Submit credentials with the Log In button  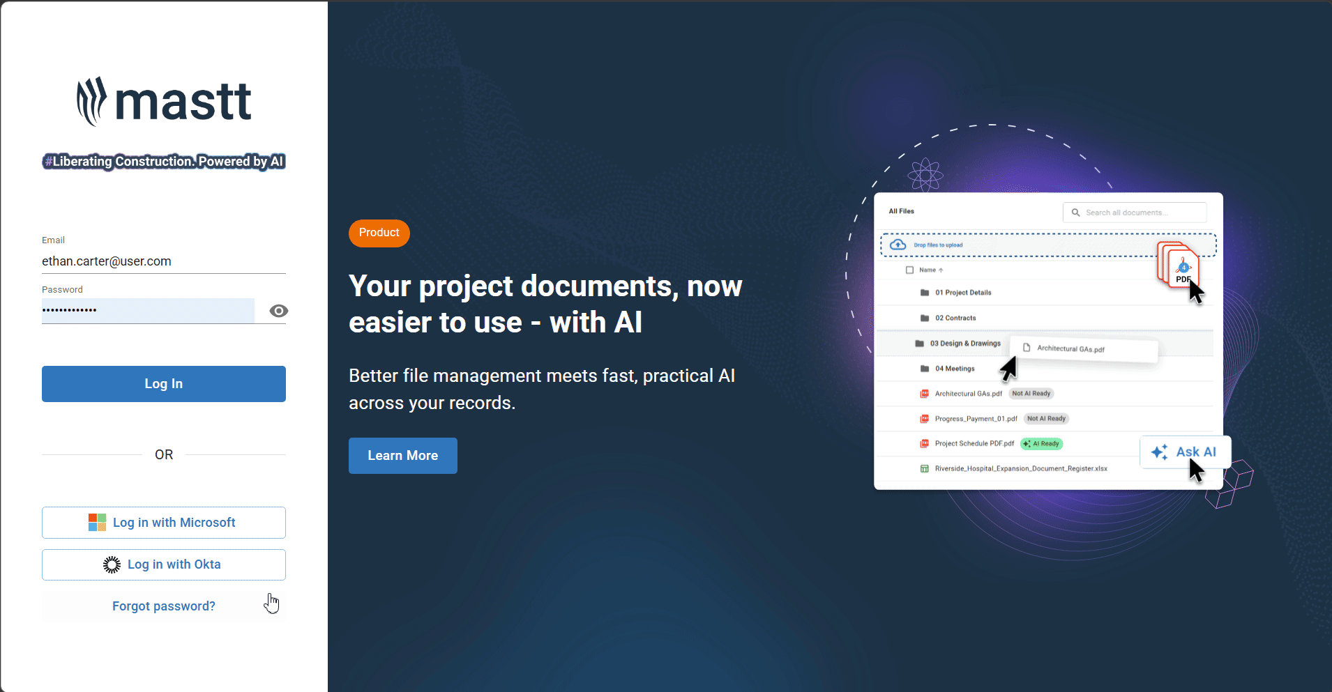164,384
